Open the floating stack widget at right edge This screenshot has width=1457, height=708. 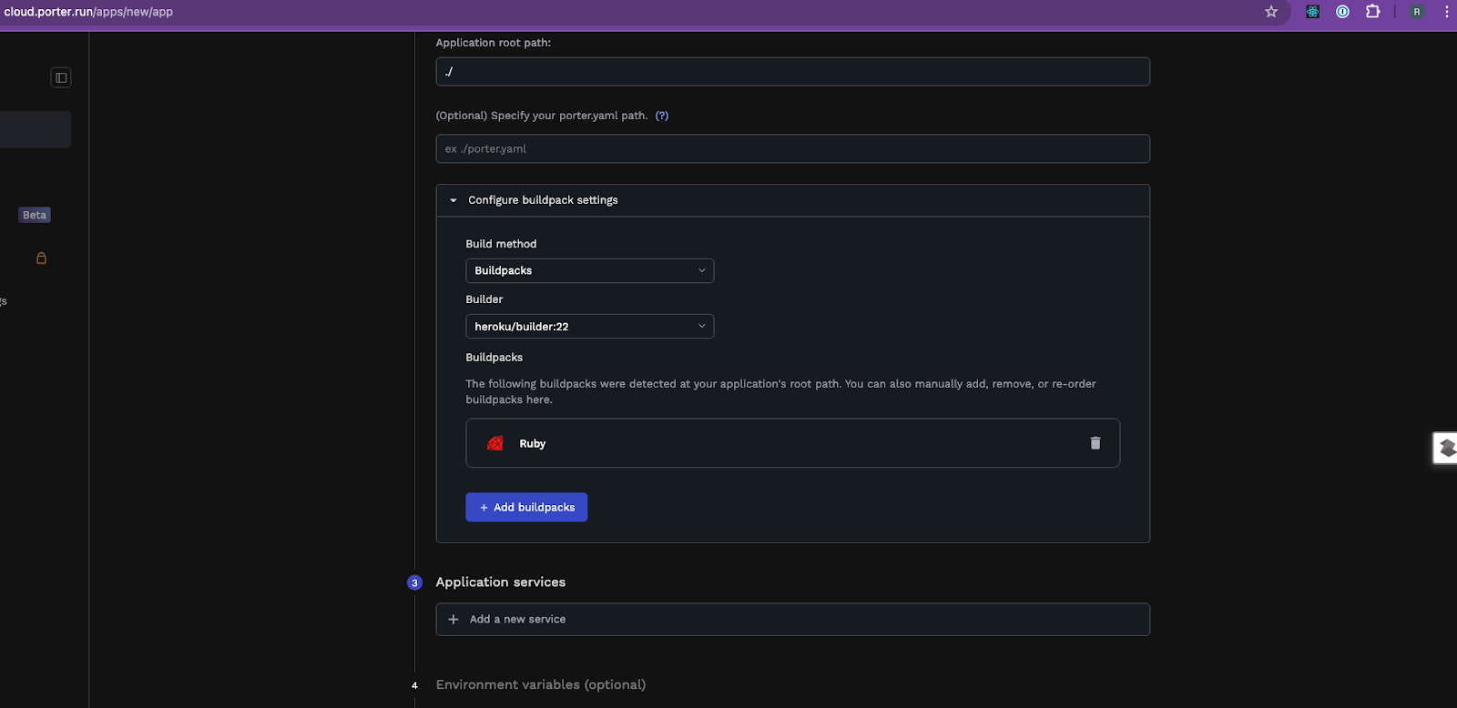click(1446, 448)
